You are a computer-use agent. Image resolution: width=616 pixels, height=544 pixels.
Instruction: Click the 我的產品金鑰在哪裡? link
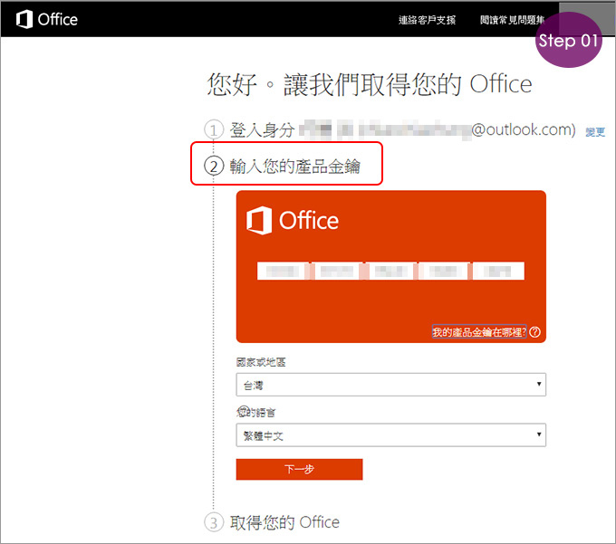tap(479, 332)
